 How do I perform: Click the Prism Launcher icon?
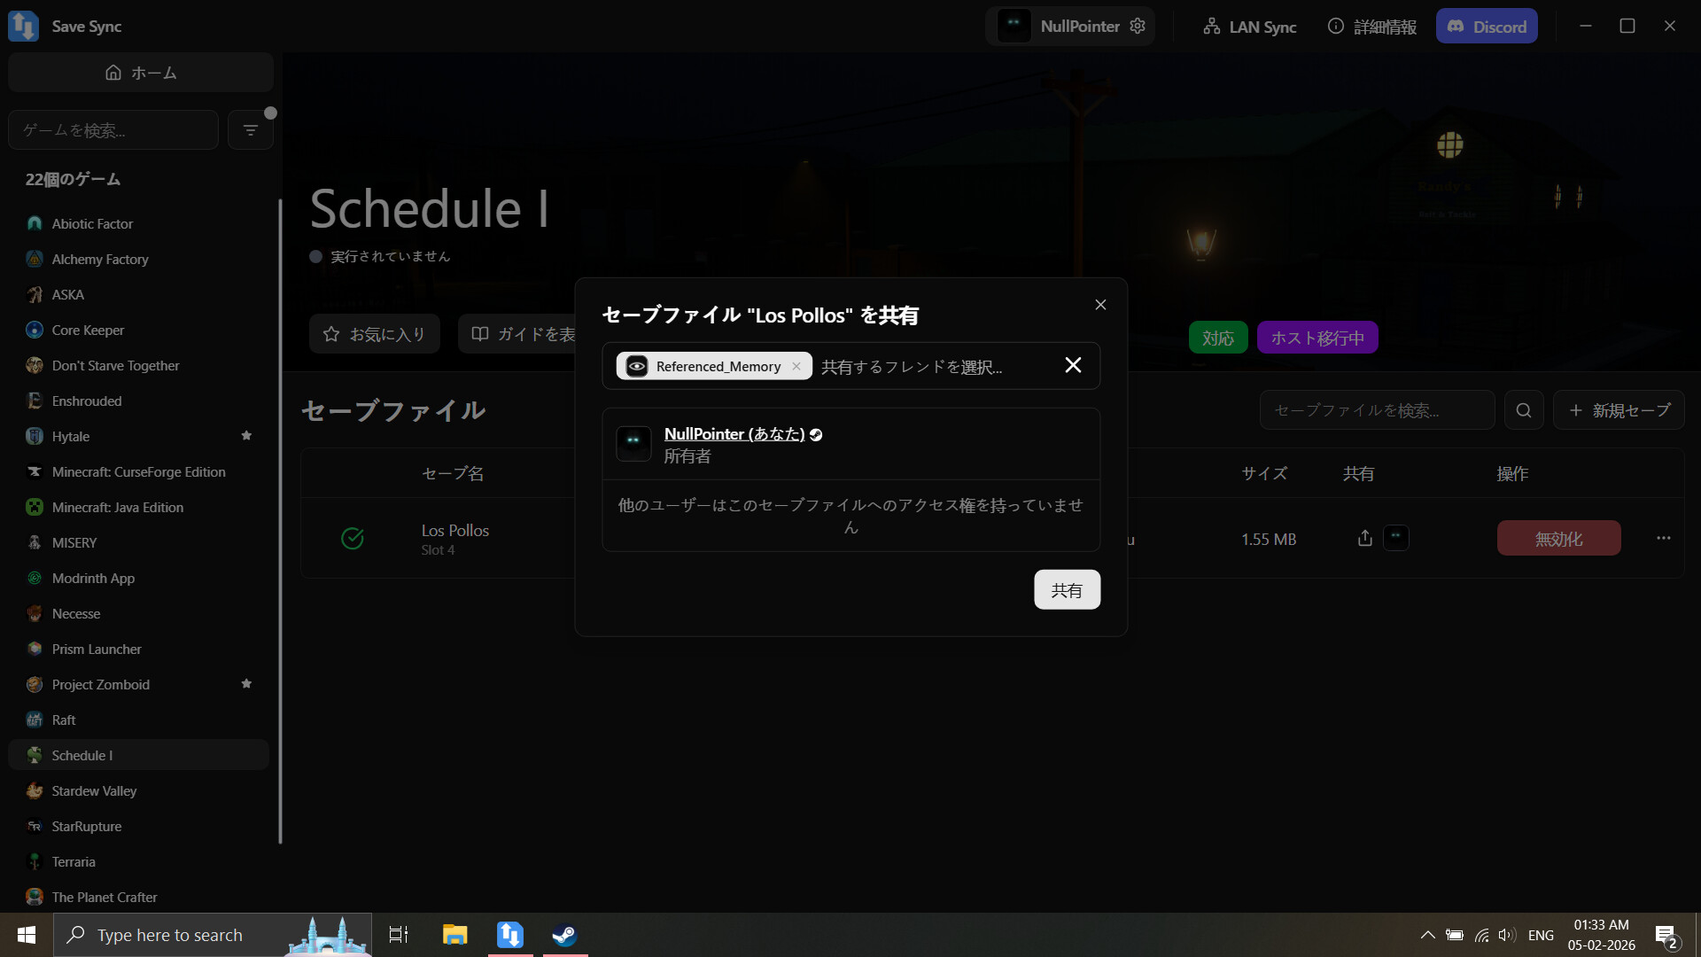pyautogui.click(x=35, y=649)
